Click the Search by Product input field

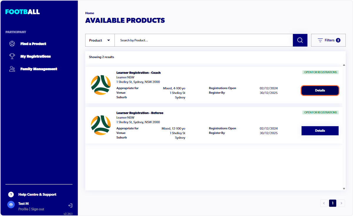click(x=204, y=40)
